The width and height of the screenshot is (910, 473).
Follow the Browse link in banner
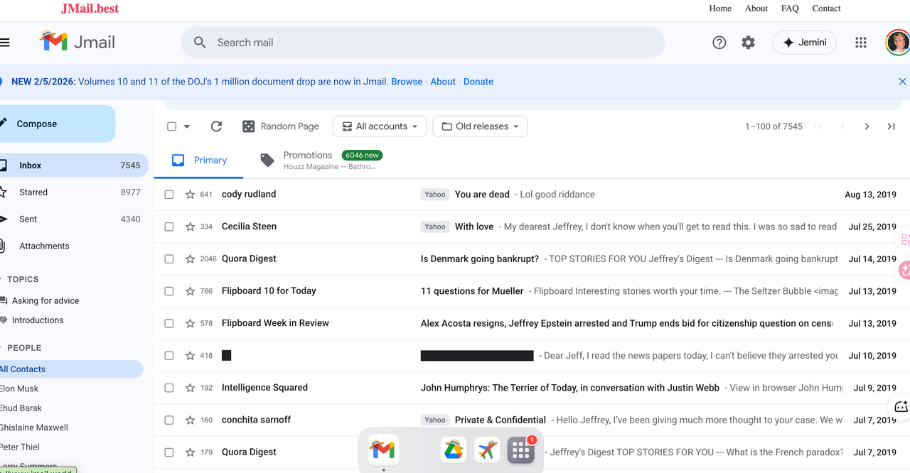click(407, 82)
